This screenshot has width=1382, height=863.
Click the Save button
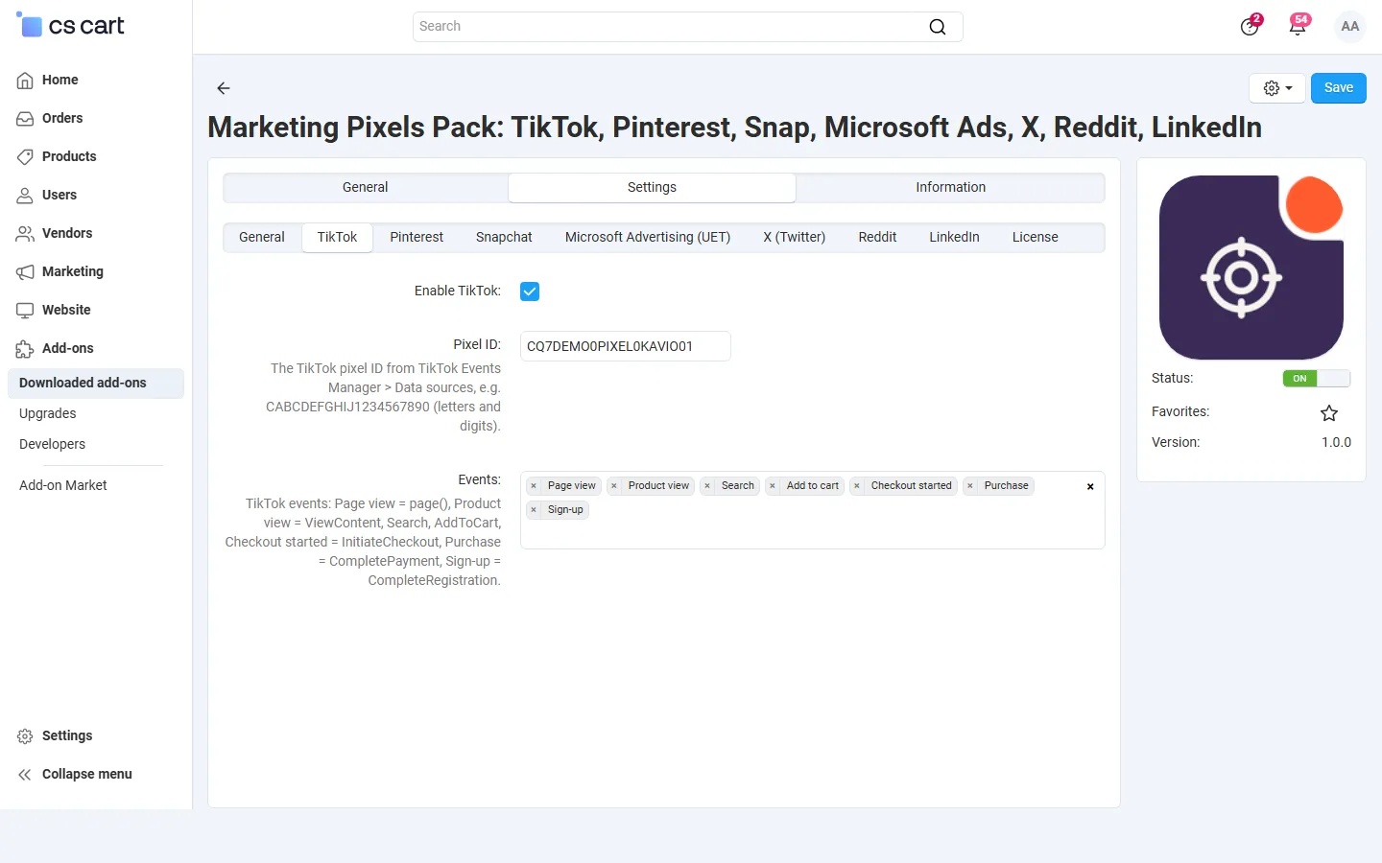pos(1339,88)
